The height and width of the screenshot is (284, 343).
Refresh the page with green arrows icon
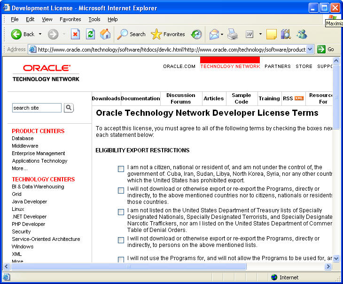click(x=90, y=34)
